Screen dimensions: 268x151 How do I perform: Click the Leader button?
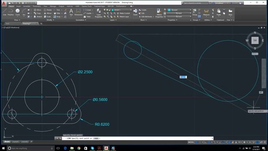[x=88, y=13]
